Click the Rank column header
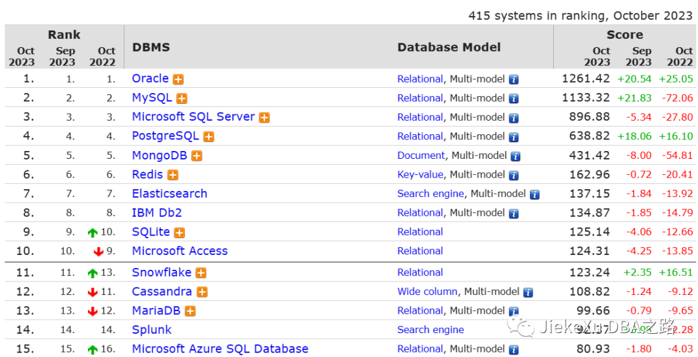The image size is (698, 357). coord(64,35)
